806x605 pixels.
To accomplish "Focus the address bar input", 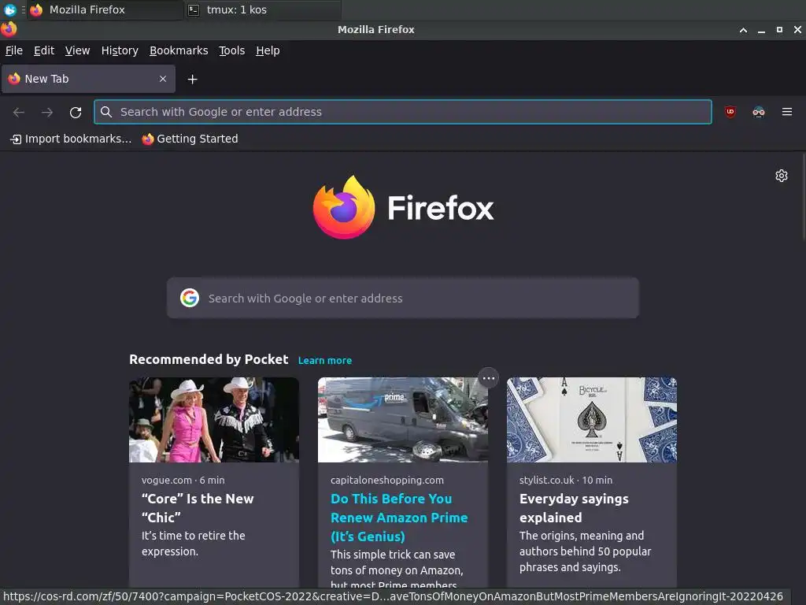I will pyautogui.click(x=403, y=112).
